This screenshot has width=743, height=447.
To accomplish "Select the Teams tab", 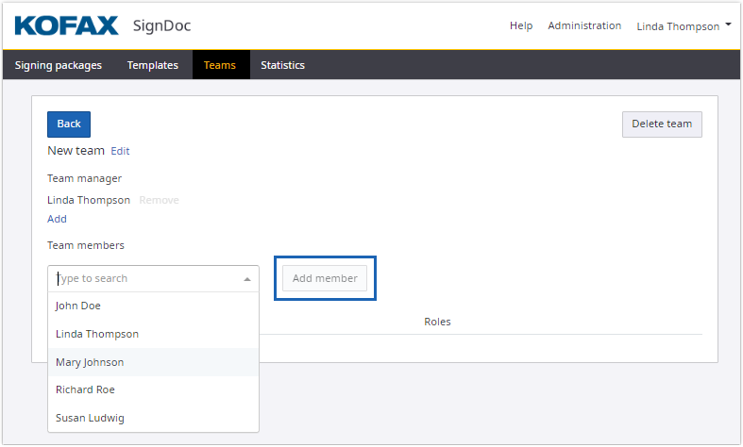I will click(220, 65).
